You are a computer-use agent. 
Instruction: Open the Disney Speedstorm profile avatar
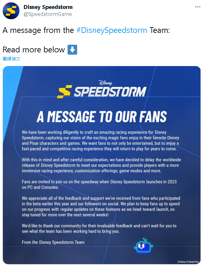tap(11, 11)
